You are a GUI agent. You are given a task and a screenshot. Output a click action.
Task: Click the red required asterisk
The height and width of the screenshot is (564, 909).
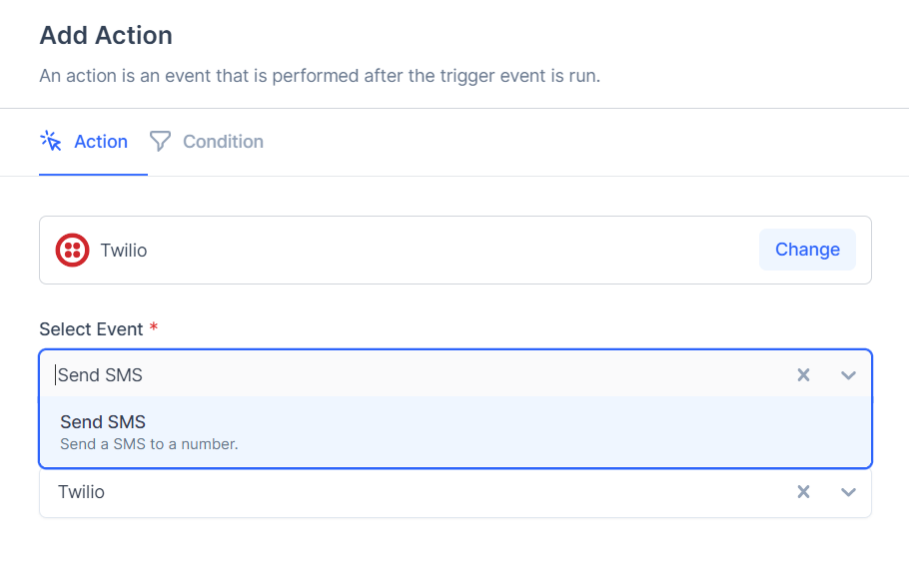(x=154, y=327)
